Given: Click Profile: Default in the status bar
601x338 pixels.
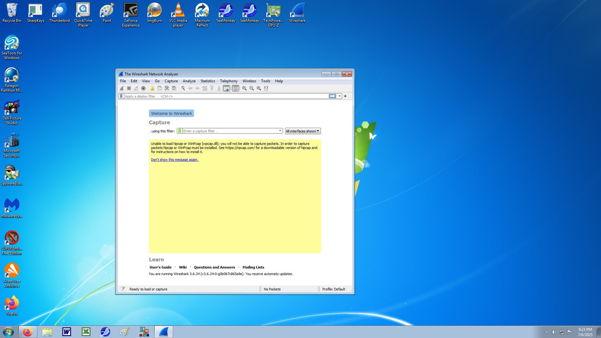Looking at the screenshot, I should [x=334, y=289].
